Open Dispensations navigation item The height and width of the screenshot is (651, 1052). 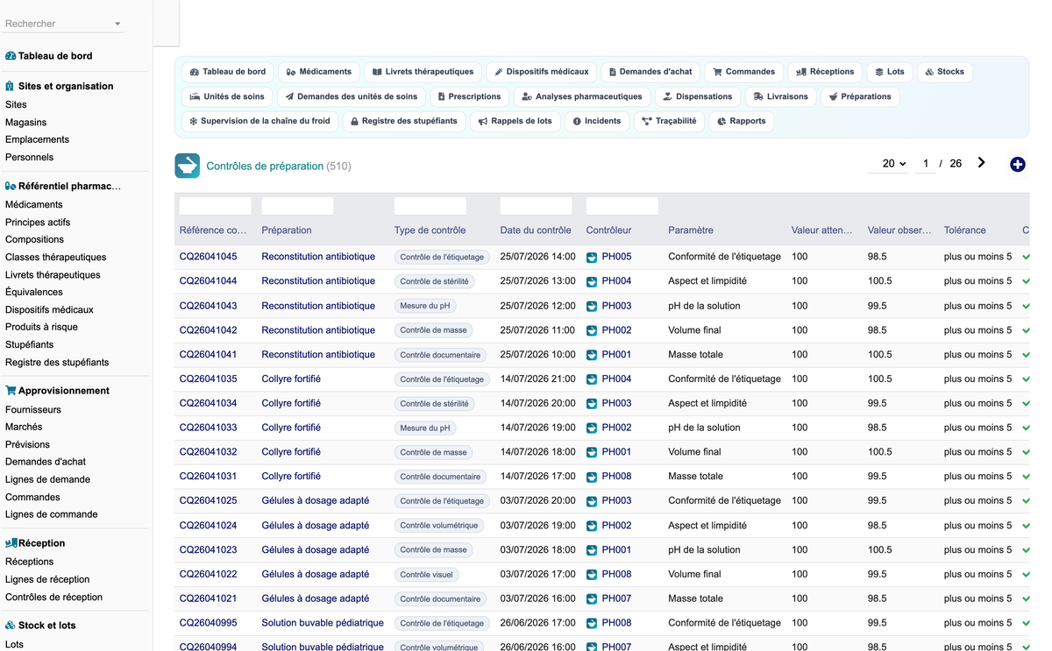tap(697, 96)
